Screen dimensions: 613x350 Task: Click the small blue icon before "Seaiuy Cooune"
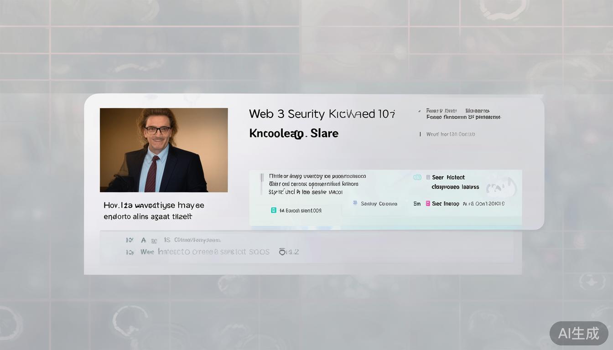pos(355,203)
